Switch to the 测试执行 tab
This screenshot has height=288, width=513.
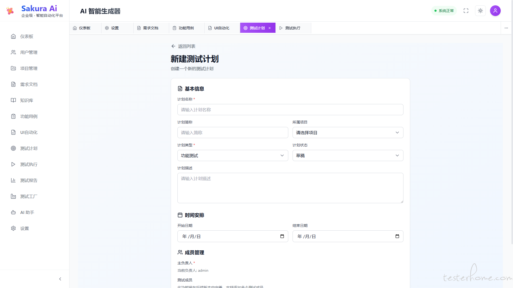pos(293,28)
